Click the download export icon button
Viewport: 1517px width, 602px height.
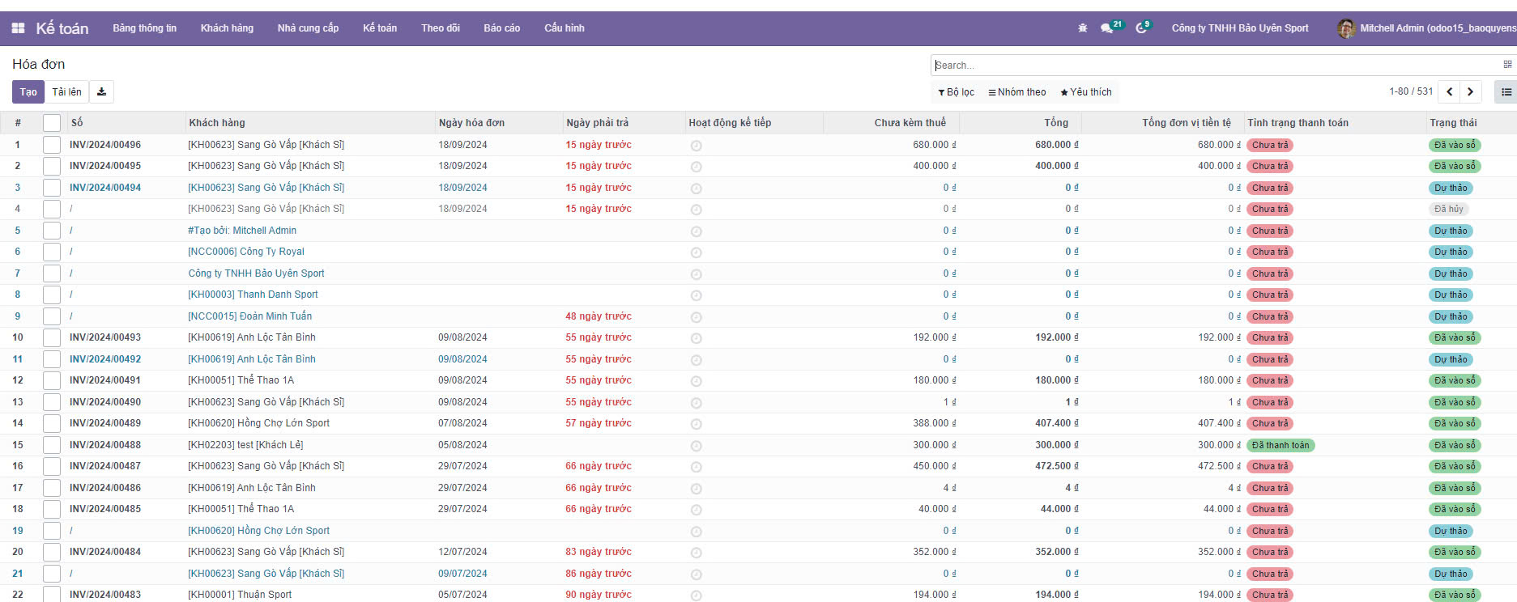pos(101,92)
